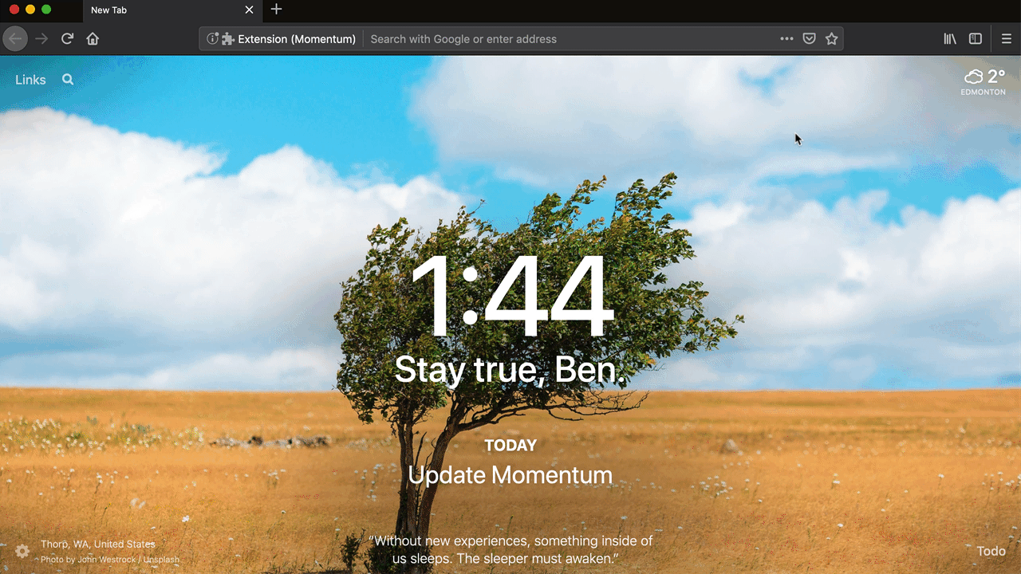Open Momentum search magnifier
The height and width of the screenshot is (574, 1021).
68,79
